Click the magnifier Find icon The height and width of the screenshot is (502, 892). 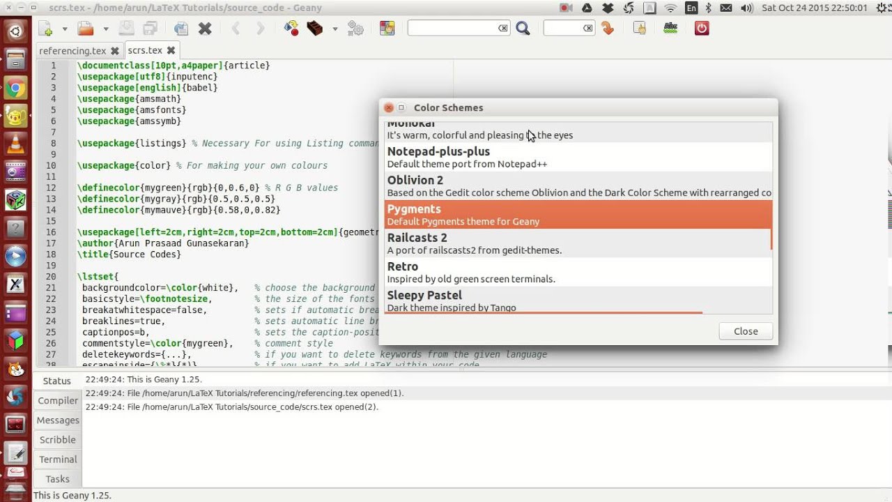tap(523, 29)
